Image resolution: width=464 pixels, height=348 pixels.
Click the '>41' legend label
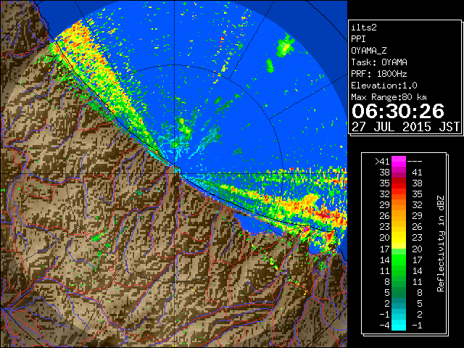click(382, 162)
